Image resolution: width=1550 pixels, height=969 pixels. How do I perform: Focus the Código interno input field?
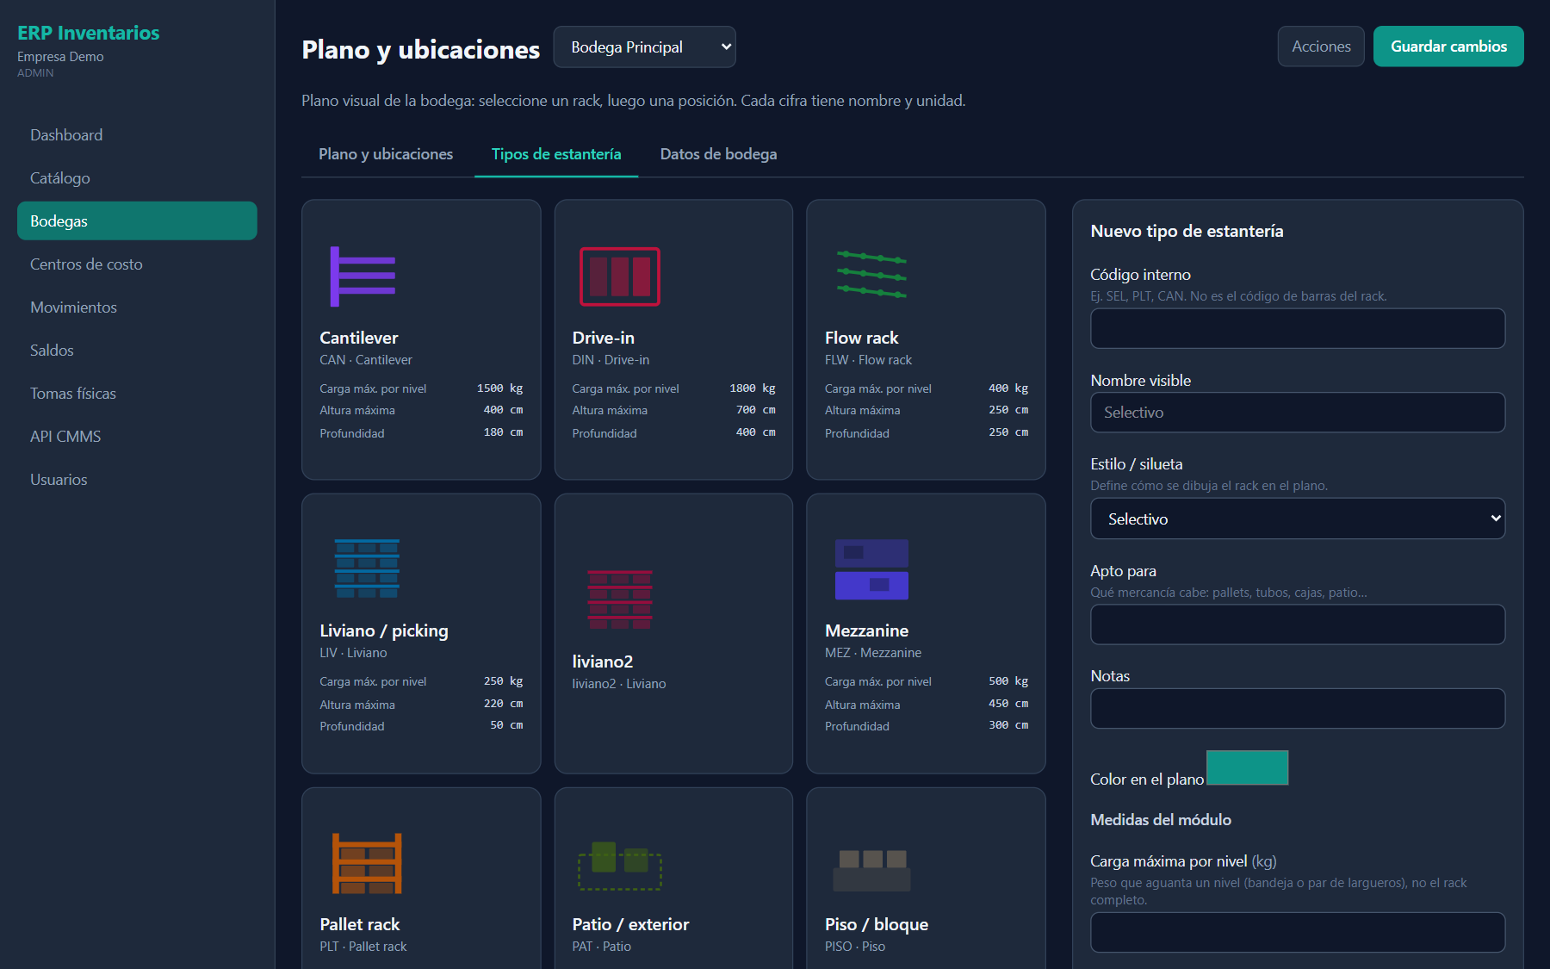pyautogui.click(x=1298, y=328)
